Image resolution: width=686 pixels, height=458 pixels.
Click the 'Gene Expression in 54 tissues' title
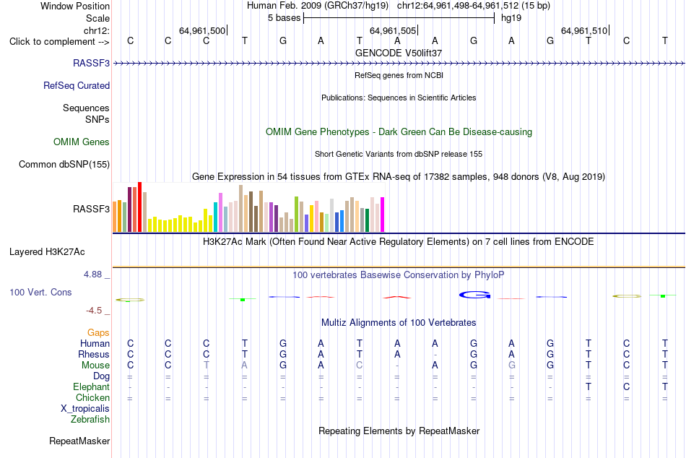[399, 176]
